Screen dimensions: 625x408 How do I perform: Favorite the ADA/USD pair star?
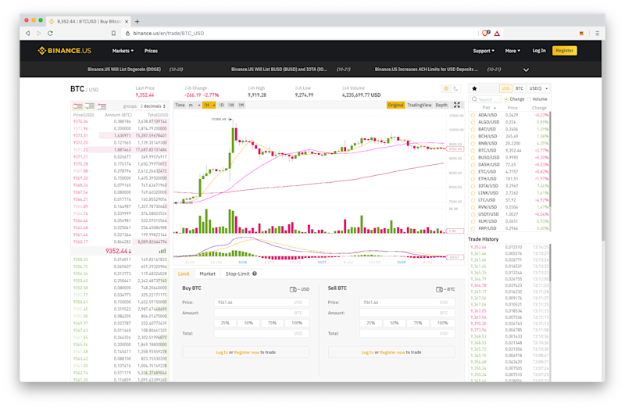[x=473, y=115]
